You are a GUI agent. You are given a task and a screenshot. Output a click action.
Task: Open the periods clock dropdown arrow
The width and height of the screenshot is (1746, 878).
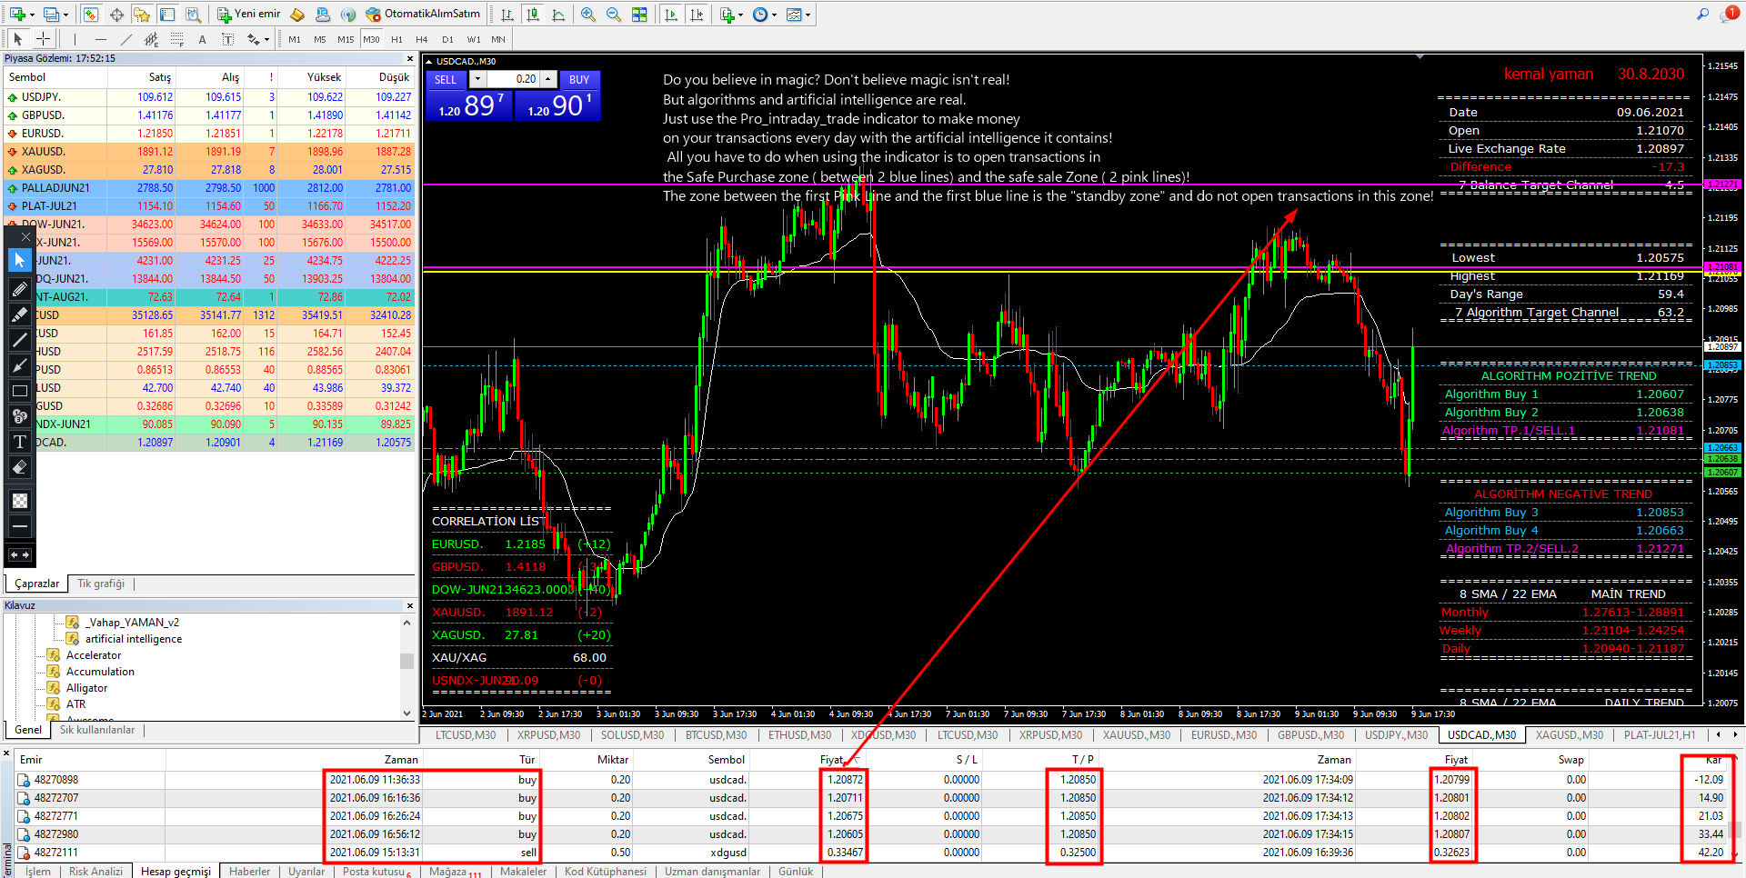pos(774,15)
